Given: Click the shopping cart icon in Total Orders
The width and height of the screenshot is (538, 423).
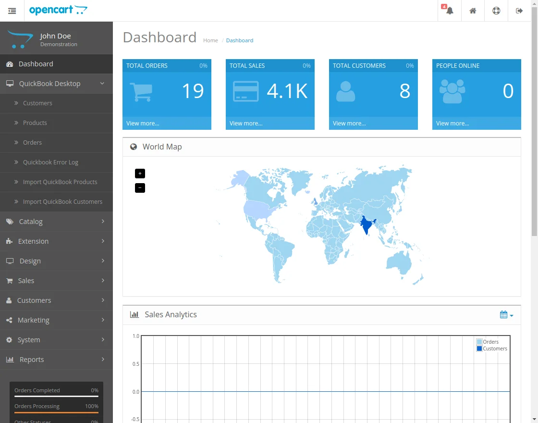Looking at the screenshot, I should coord(141,91).
